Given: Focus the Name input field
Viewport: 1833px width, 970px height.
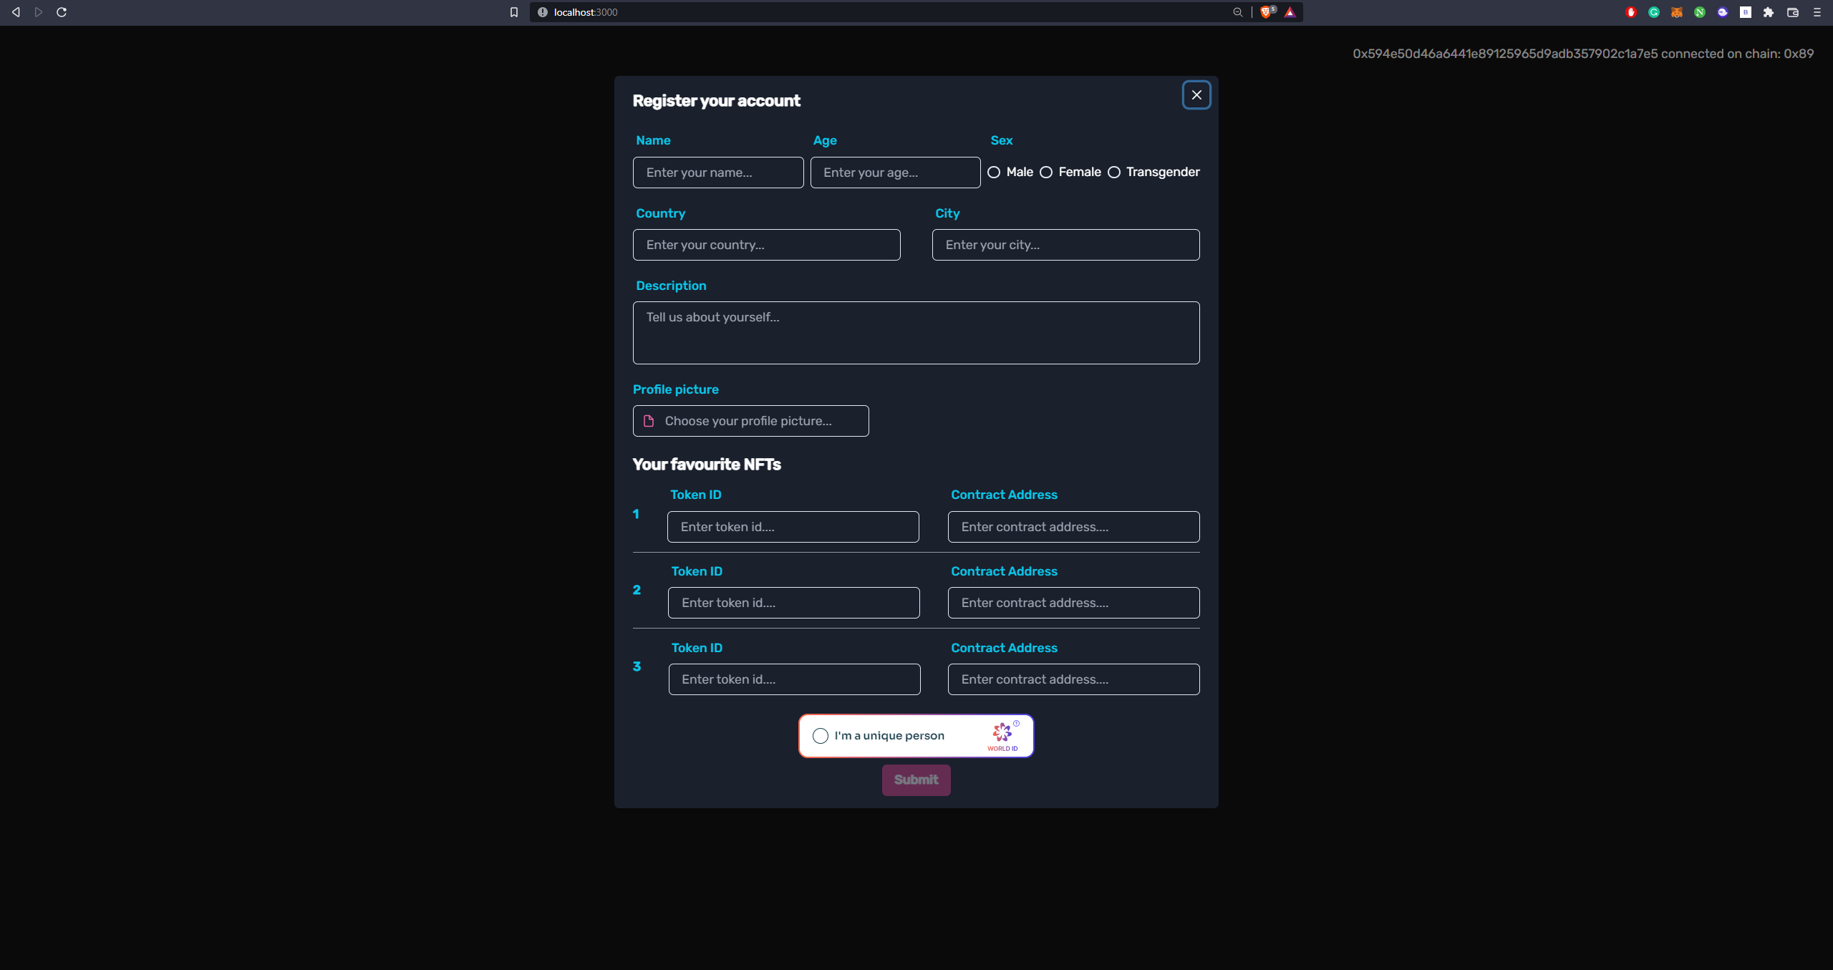Looking at the screenshot, I should pos(718,173).
